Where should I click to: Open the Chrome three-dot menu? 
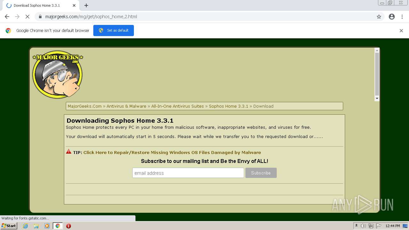[402, 17]
